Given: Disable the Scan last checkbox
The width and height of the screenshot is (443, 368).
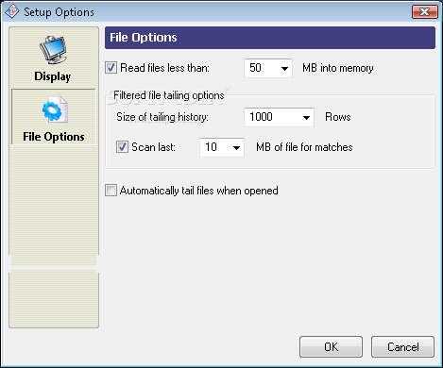Looking at the screenshot, I should pyautogui.click(x=122, y=147).
